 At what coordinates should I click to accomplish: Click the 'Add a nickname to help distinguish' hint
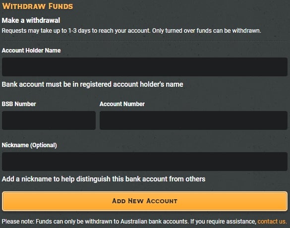(x=104, y=179)
